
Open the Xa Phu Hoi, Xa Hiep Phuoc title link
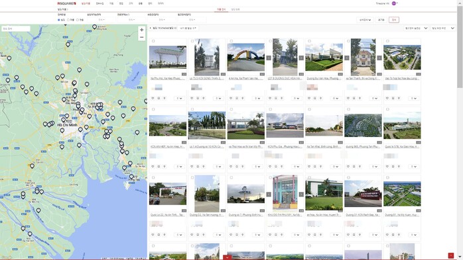coord(168,78)
